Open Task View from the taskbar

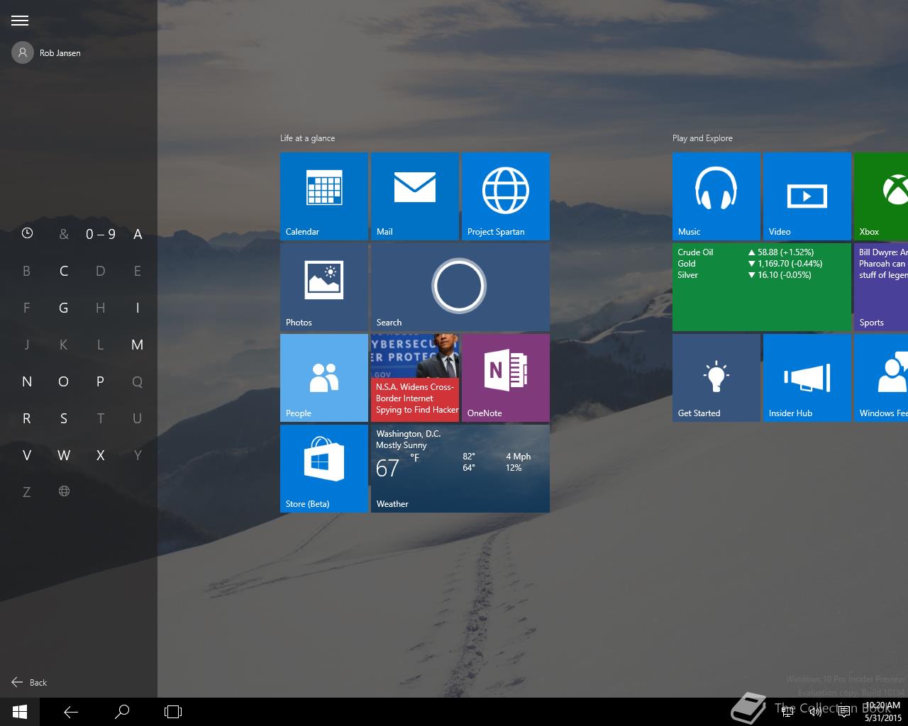pos(173,712)
